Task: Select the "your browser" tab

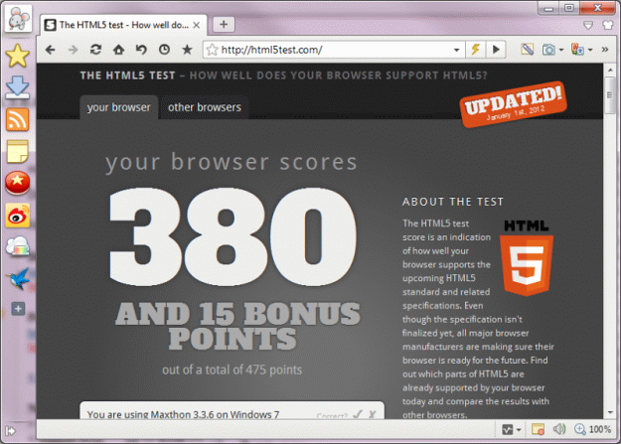Action: click(x=119, y=107)
